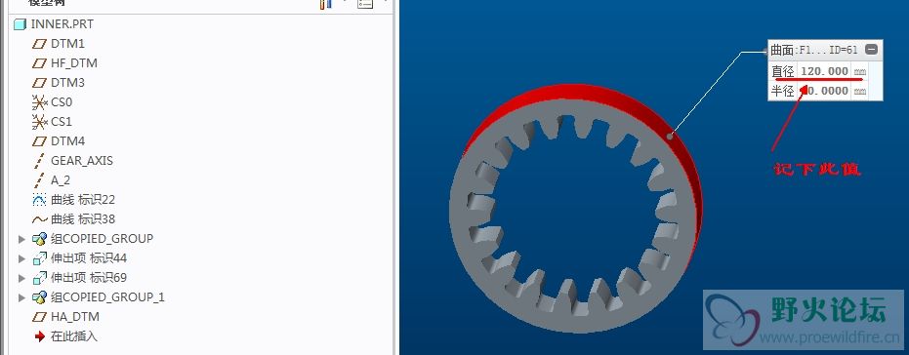Click the 伸出项 标识44 extrude icon

(x=39, y=258)
